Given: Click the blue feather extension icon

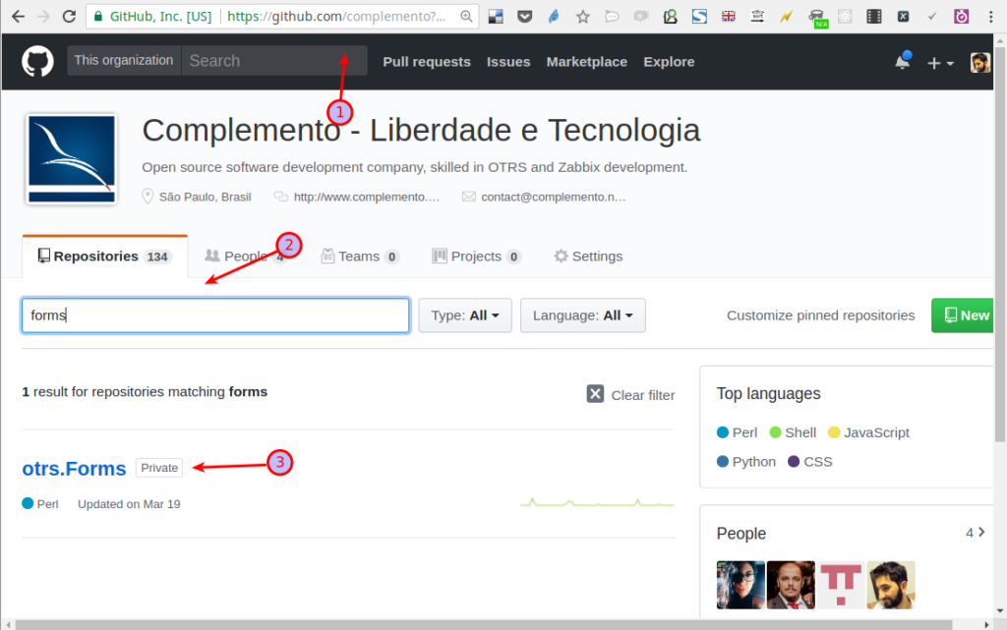Looking at the screenshot, I should tap(554, 16).
